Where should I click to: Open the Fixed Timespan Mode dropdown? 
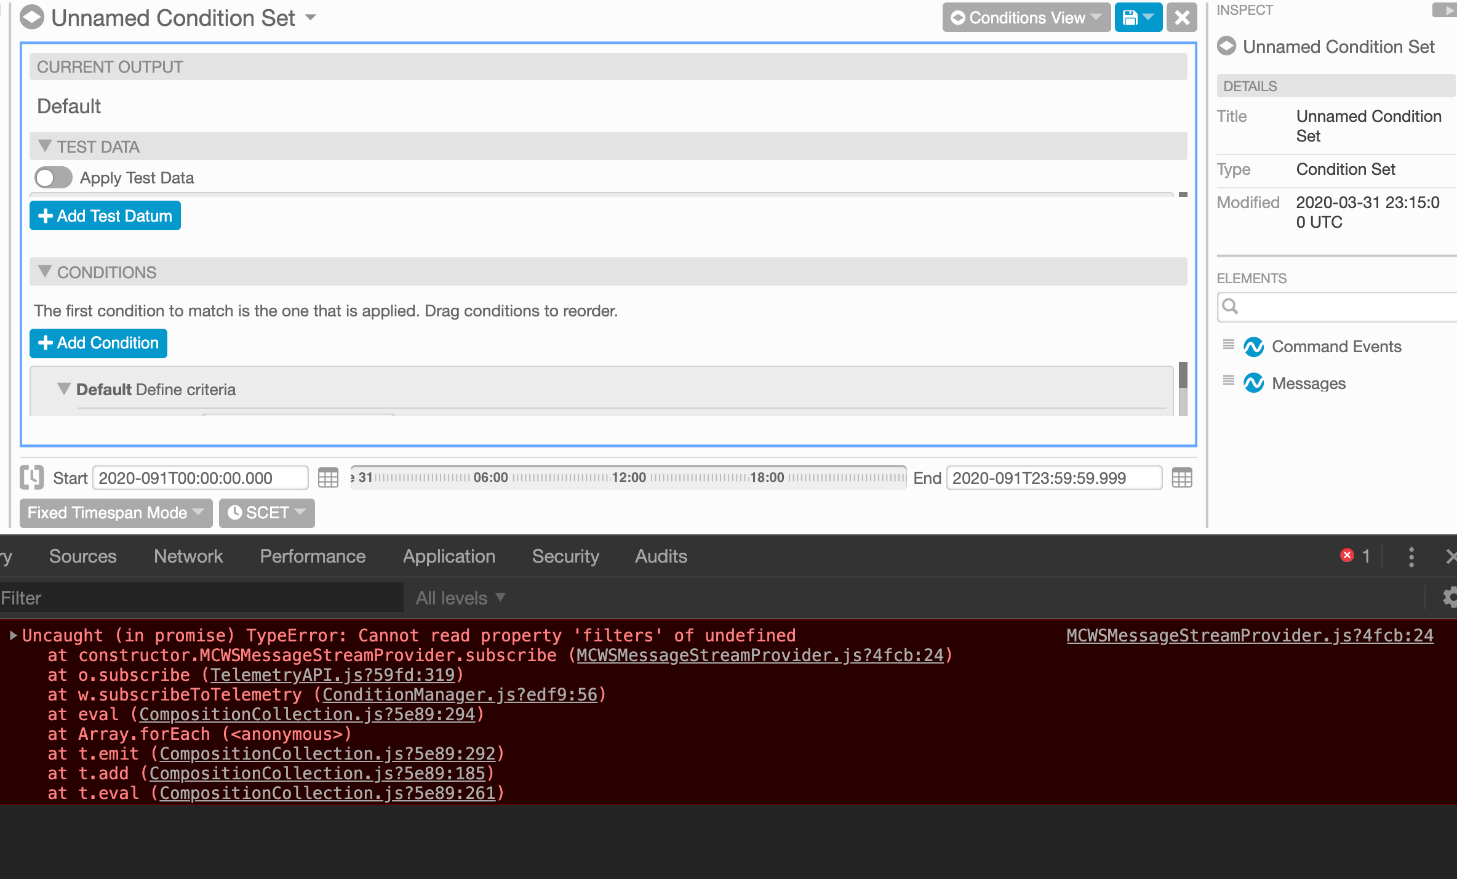coord(114,513)
